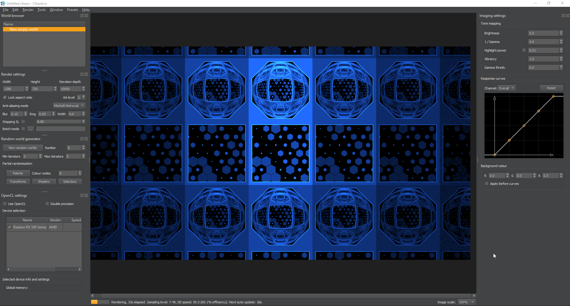Open the Presets menu
Image resolution: width=570 pixels, height=306 pixels.
[72, 10]
